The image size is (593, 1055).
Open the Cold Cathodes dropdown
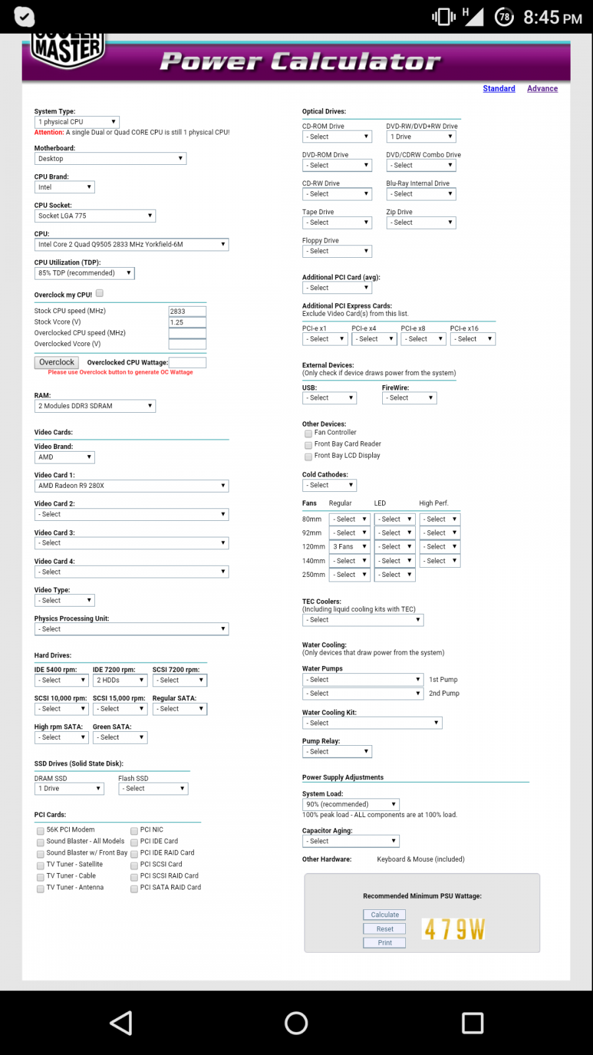click(329, 485)
